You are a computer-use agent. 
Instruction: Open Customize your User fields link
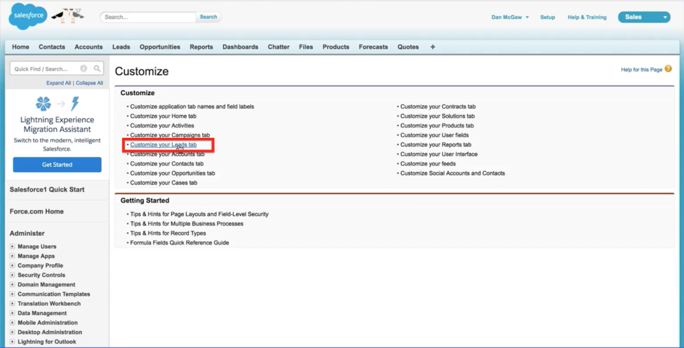(434, 135)
